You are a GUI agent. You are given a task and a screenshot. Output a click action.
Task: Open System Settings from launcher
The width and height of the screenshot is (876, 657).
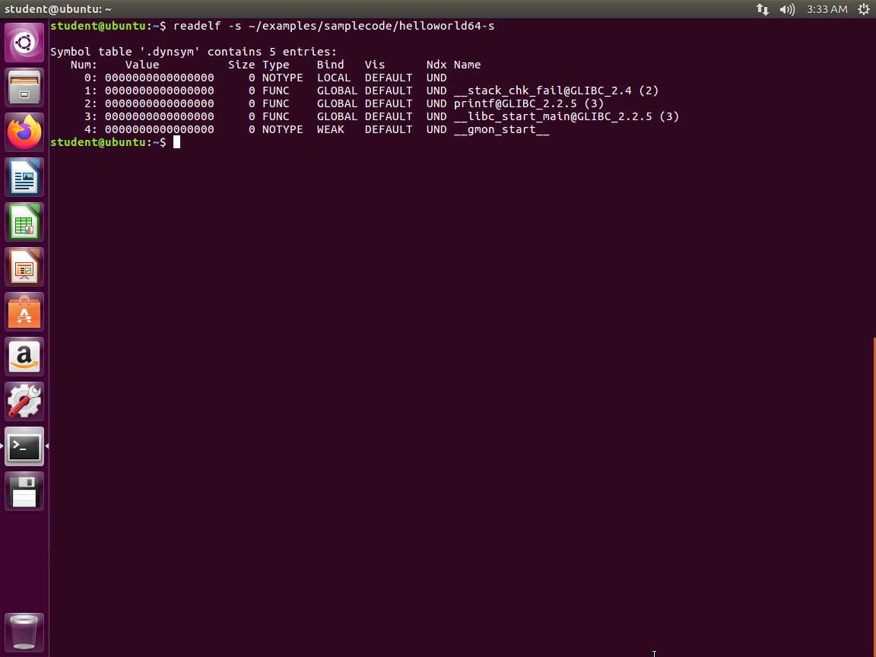[x=24, y=401]
